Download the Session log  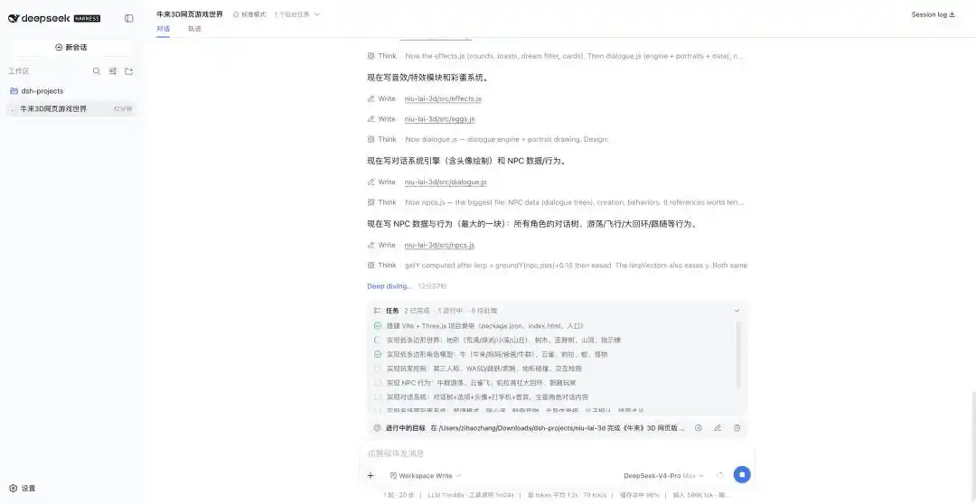pyautogui.click(x=933, y=14)
